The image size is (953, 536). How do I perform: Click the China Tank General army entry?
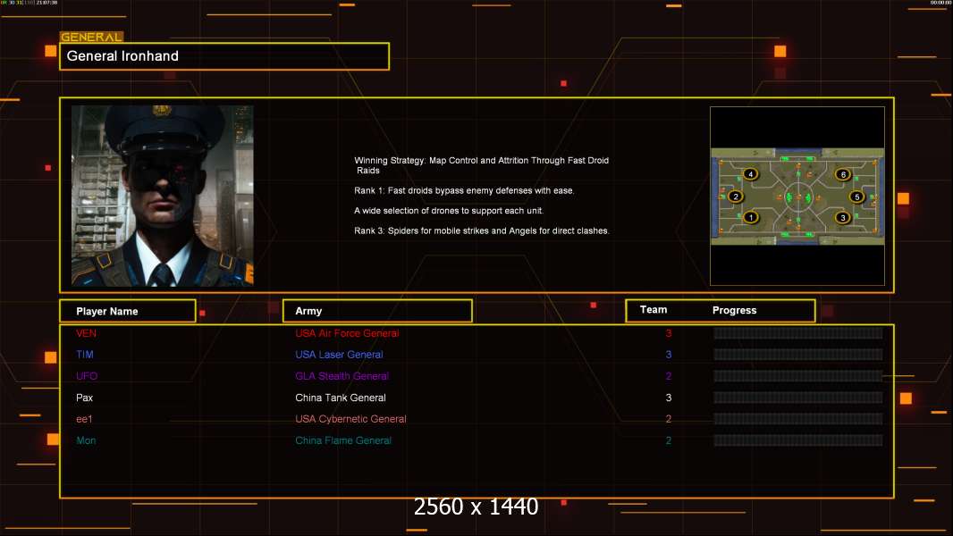tap(341, 398)
